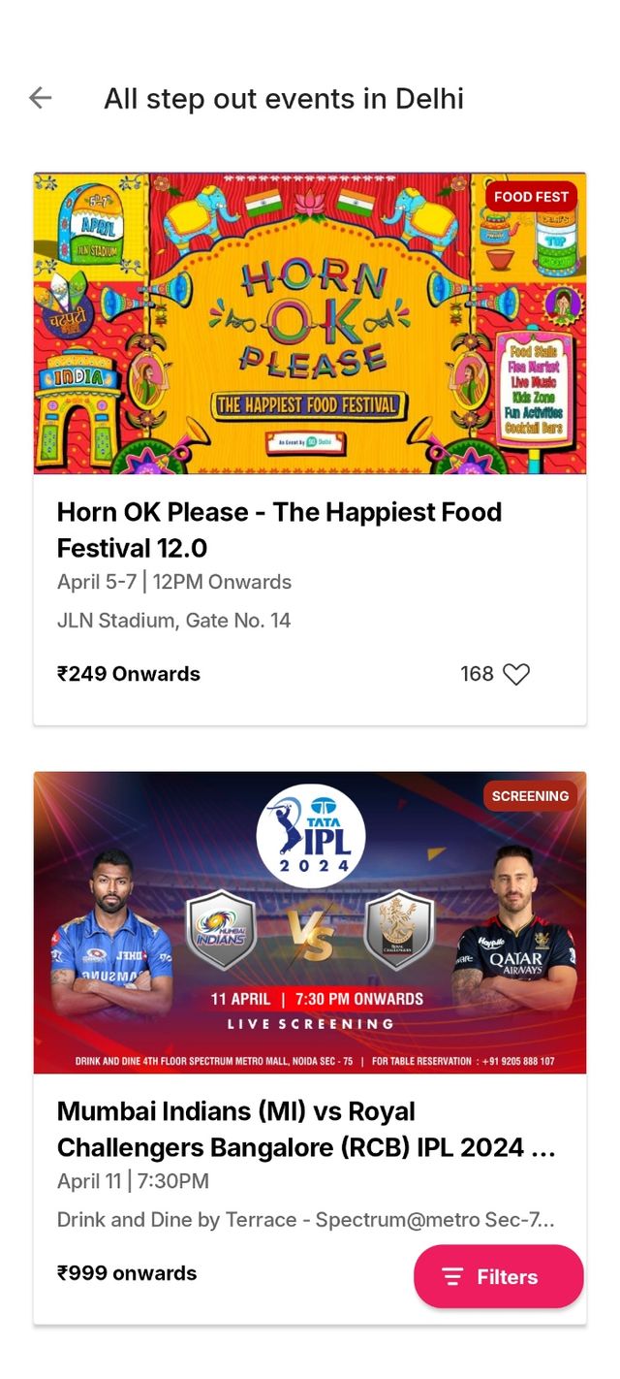This screenshot has width=620, height=1379.
Task: Tap the SCREENING tag
Action: [x=530, y=796]
